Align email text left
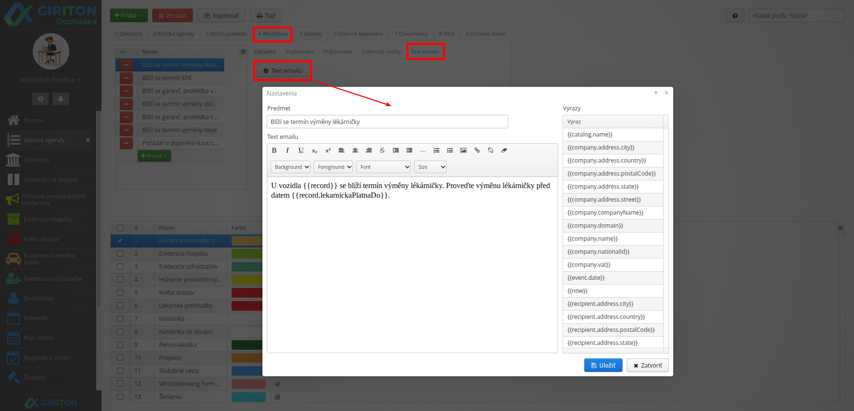 342,151
